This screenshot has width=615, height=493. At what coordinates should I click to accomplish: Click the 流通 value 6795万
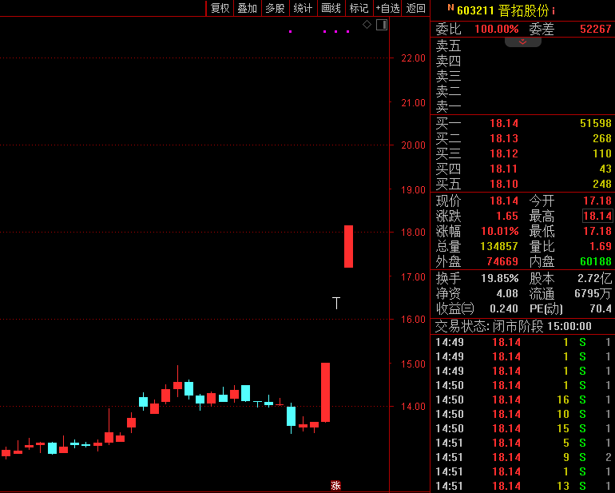593,293
